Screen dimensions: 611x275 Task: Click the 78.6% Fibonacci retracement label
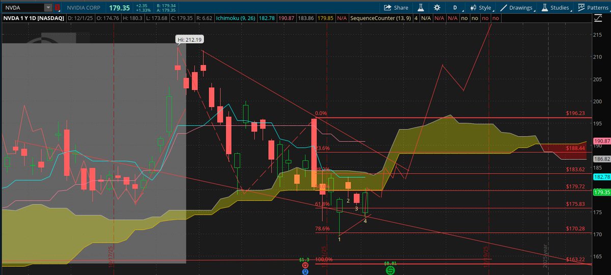322,229
